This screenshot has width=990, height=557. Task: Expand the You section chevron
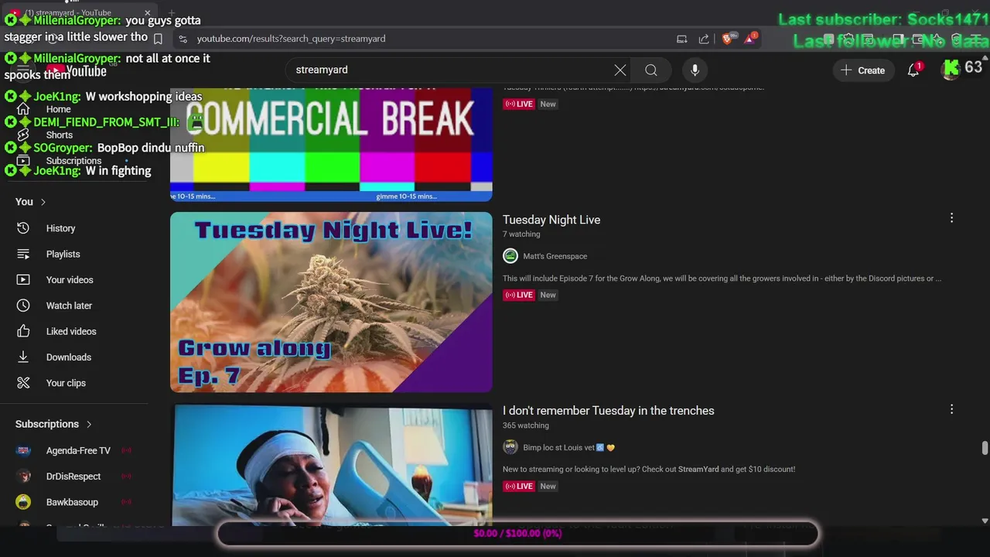click(x=43, y=202)
